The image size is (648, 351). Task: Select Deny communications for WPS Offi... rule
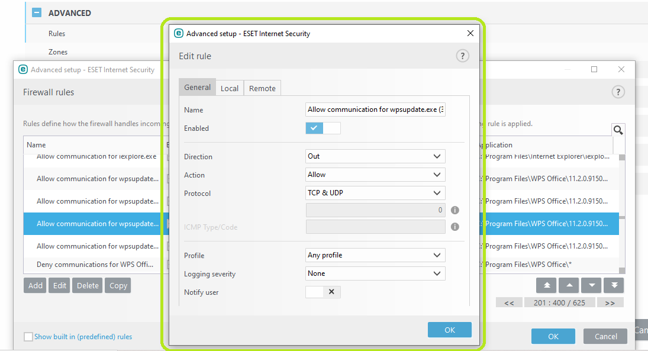(95, 264)
